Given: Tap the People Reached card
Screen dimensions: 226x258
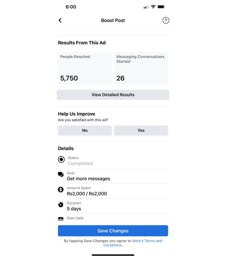Looking at the screenshot, I should (85, 68).
